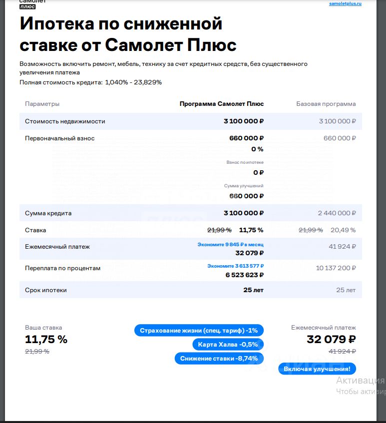
Task: Click the large Ваша ставка 11,75 % value
Action: click(x=46, y=340)
